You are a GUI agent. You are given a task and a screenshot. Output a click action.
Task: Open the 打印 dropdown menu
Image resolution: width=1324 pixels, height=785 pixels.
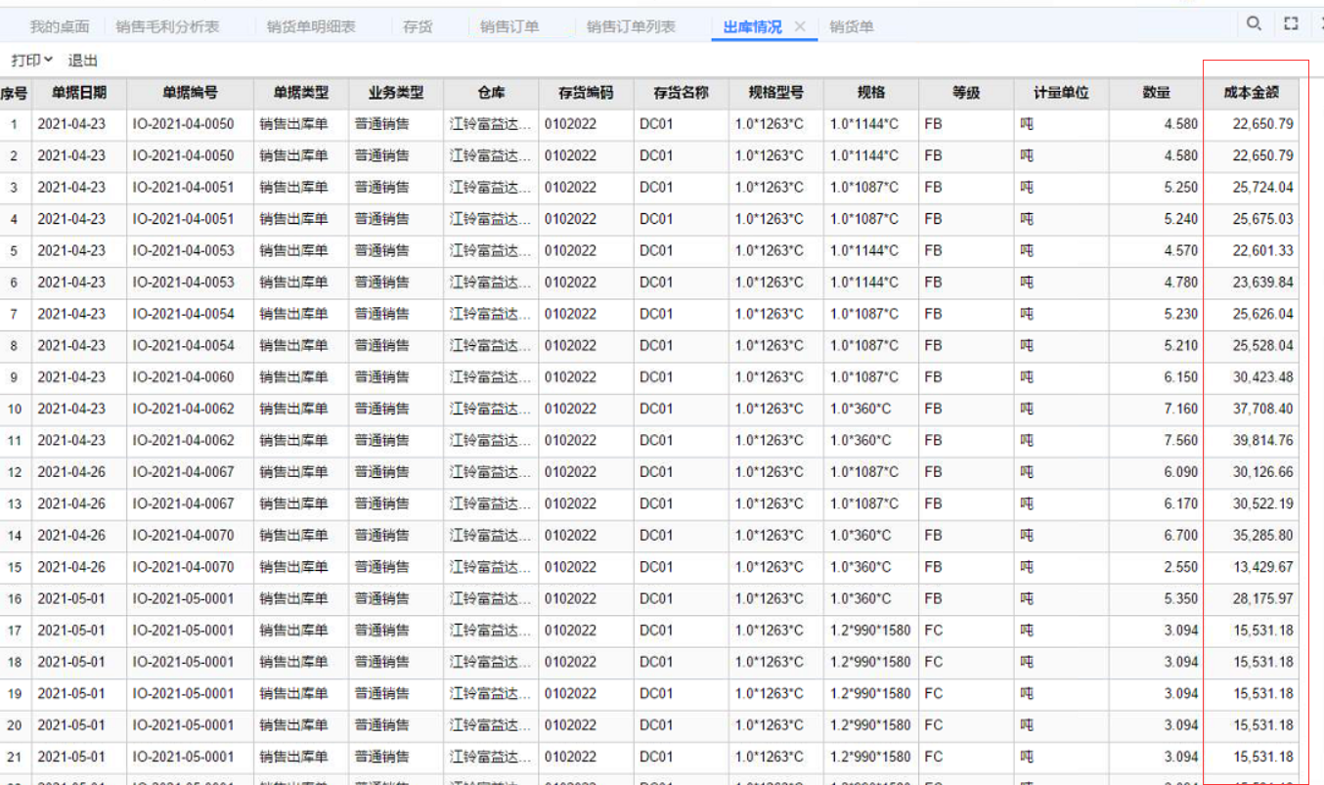tap(32, 61)
